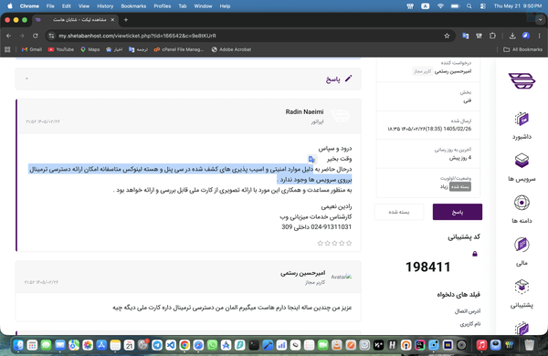548x356 pixels.
Task: Click the بسته شده closed button
Action: pyautogui.click(x=399, y=212)
